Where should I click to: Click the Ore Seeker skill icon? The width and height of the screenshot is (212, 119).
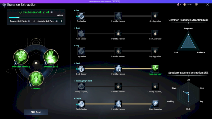tap(81, 16)
